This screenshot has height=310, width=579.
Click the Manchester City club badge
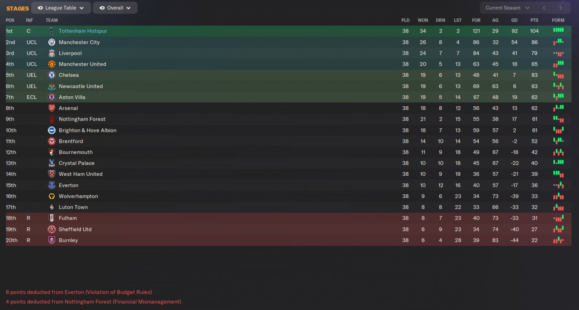52,42
